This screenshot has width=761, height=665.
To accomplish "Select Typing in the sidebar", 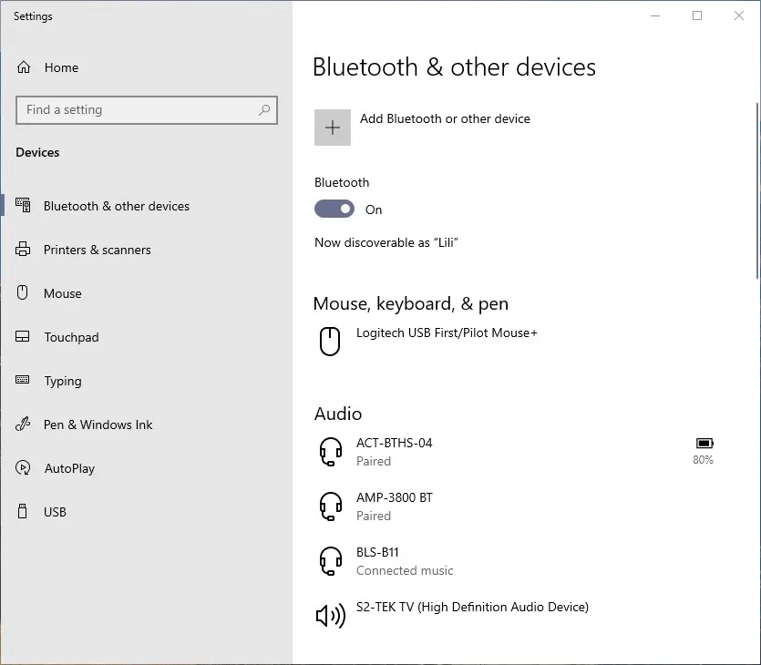I will pos(62,381).
